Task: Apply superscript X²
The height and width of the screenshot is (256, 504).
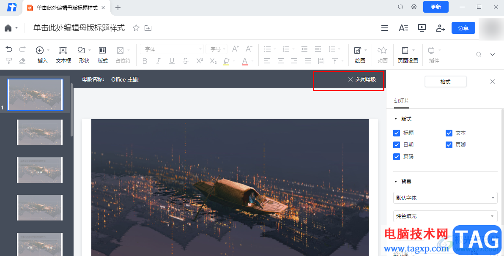Action: (200, 61)
